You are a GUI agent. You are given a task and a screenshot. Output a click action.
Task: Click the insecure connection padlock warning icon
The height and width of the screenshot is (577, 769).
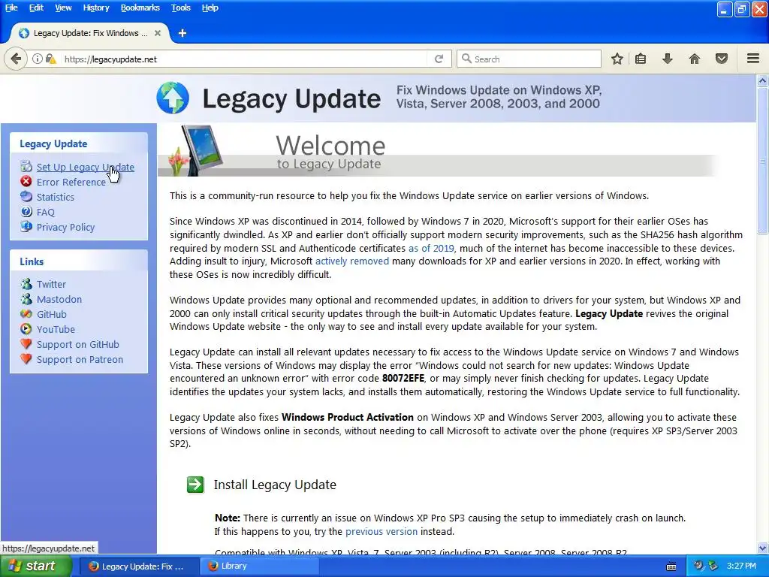click(50, 59)
